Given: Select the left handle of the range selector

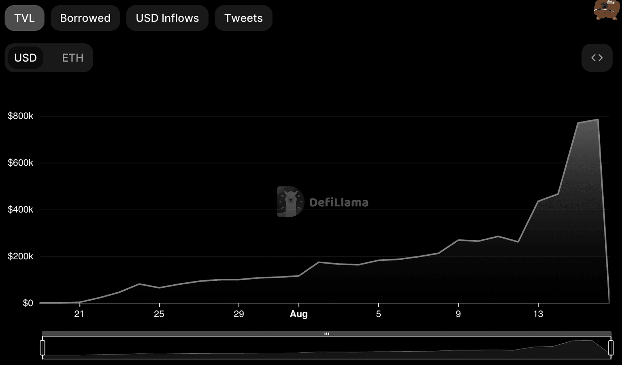Looking at the screenshot, I should tap(43, 347).
